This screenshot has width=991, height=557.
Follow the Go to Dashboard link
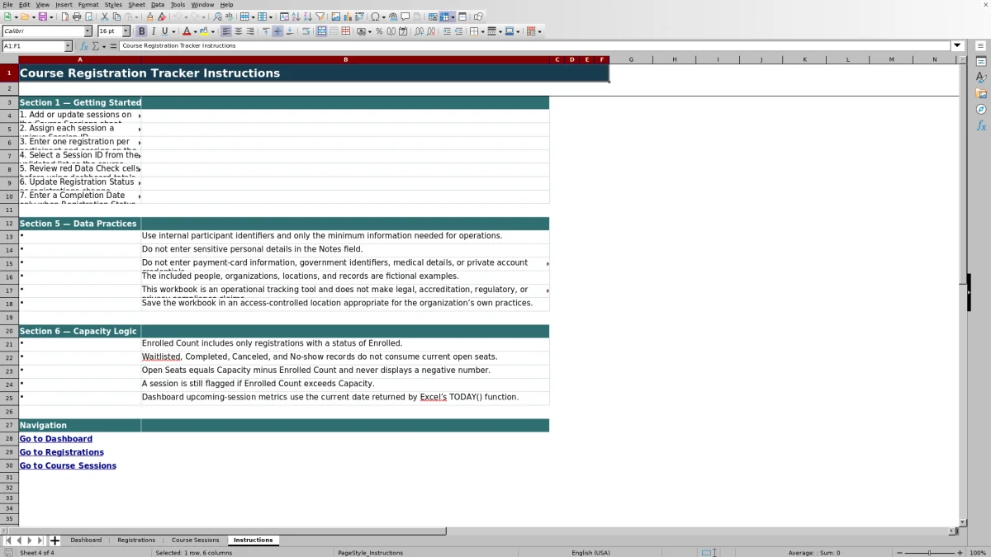point(56,439)
